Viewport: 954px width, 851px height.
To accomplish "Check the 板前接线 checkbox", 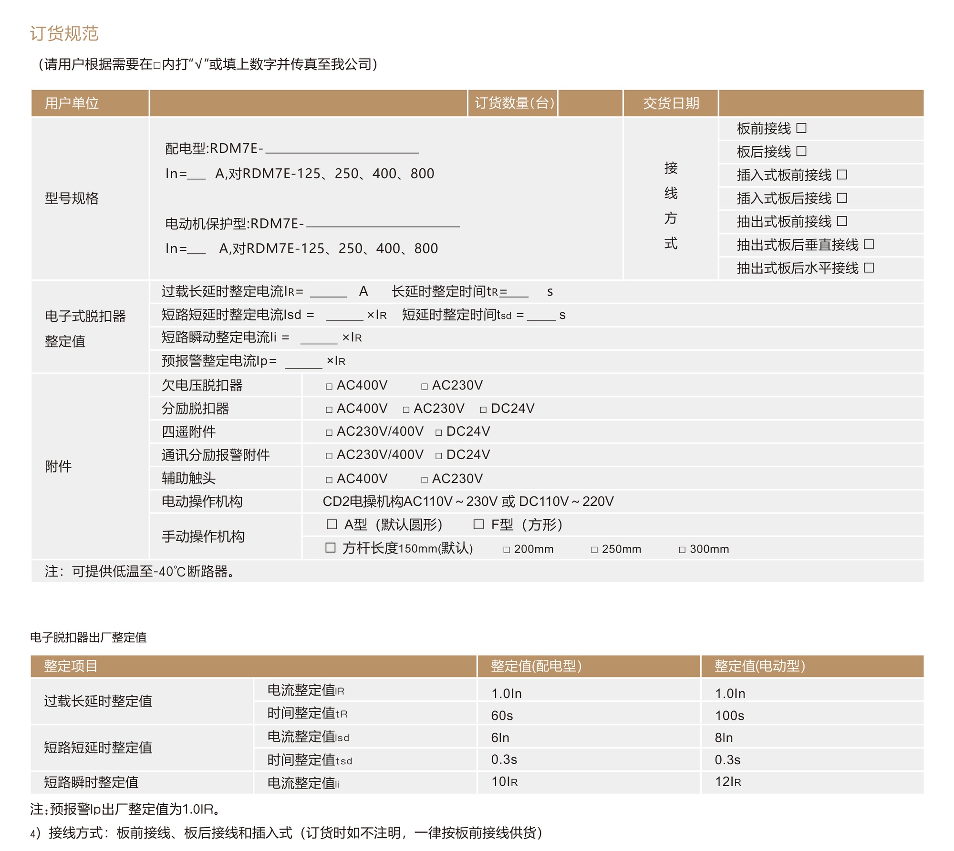I will (802, 128).
